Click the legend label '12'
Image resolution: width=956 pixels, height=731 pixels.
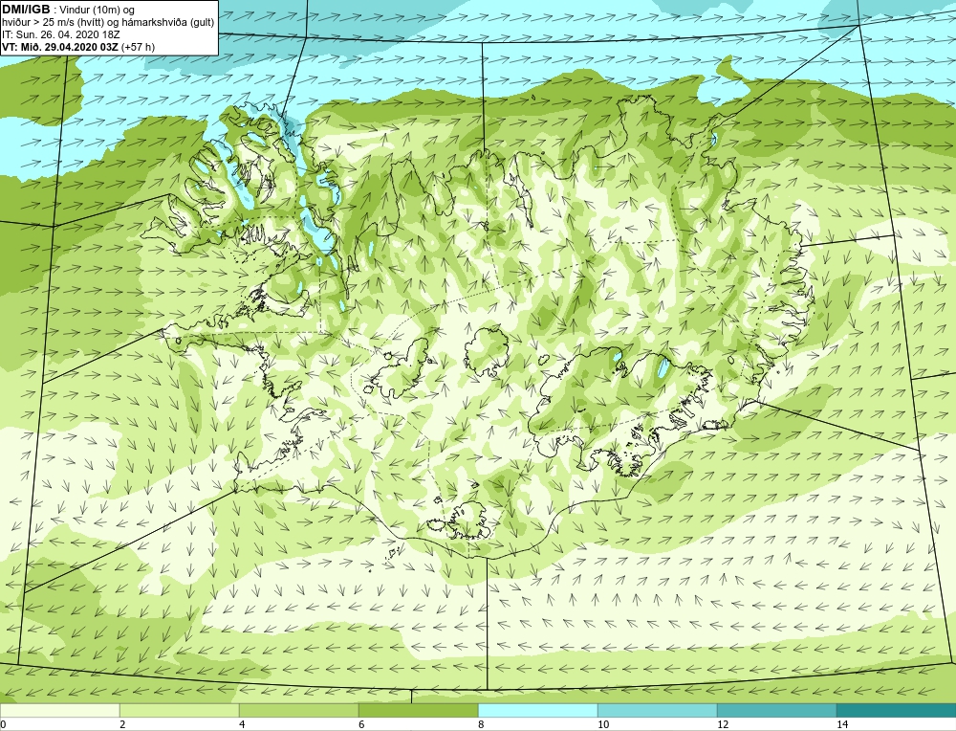723,724
